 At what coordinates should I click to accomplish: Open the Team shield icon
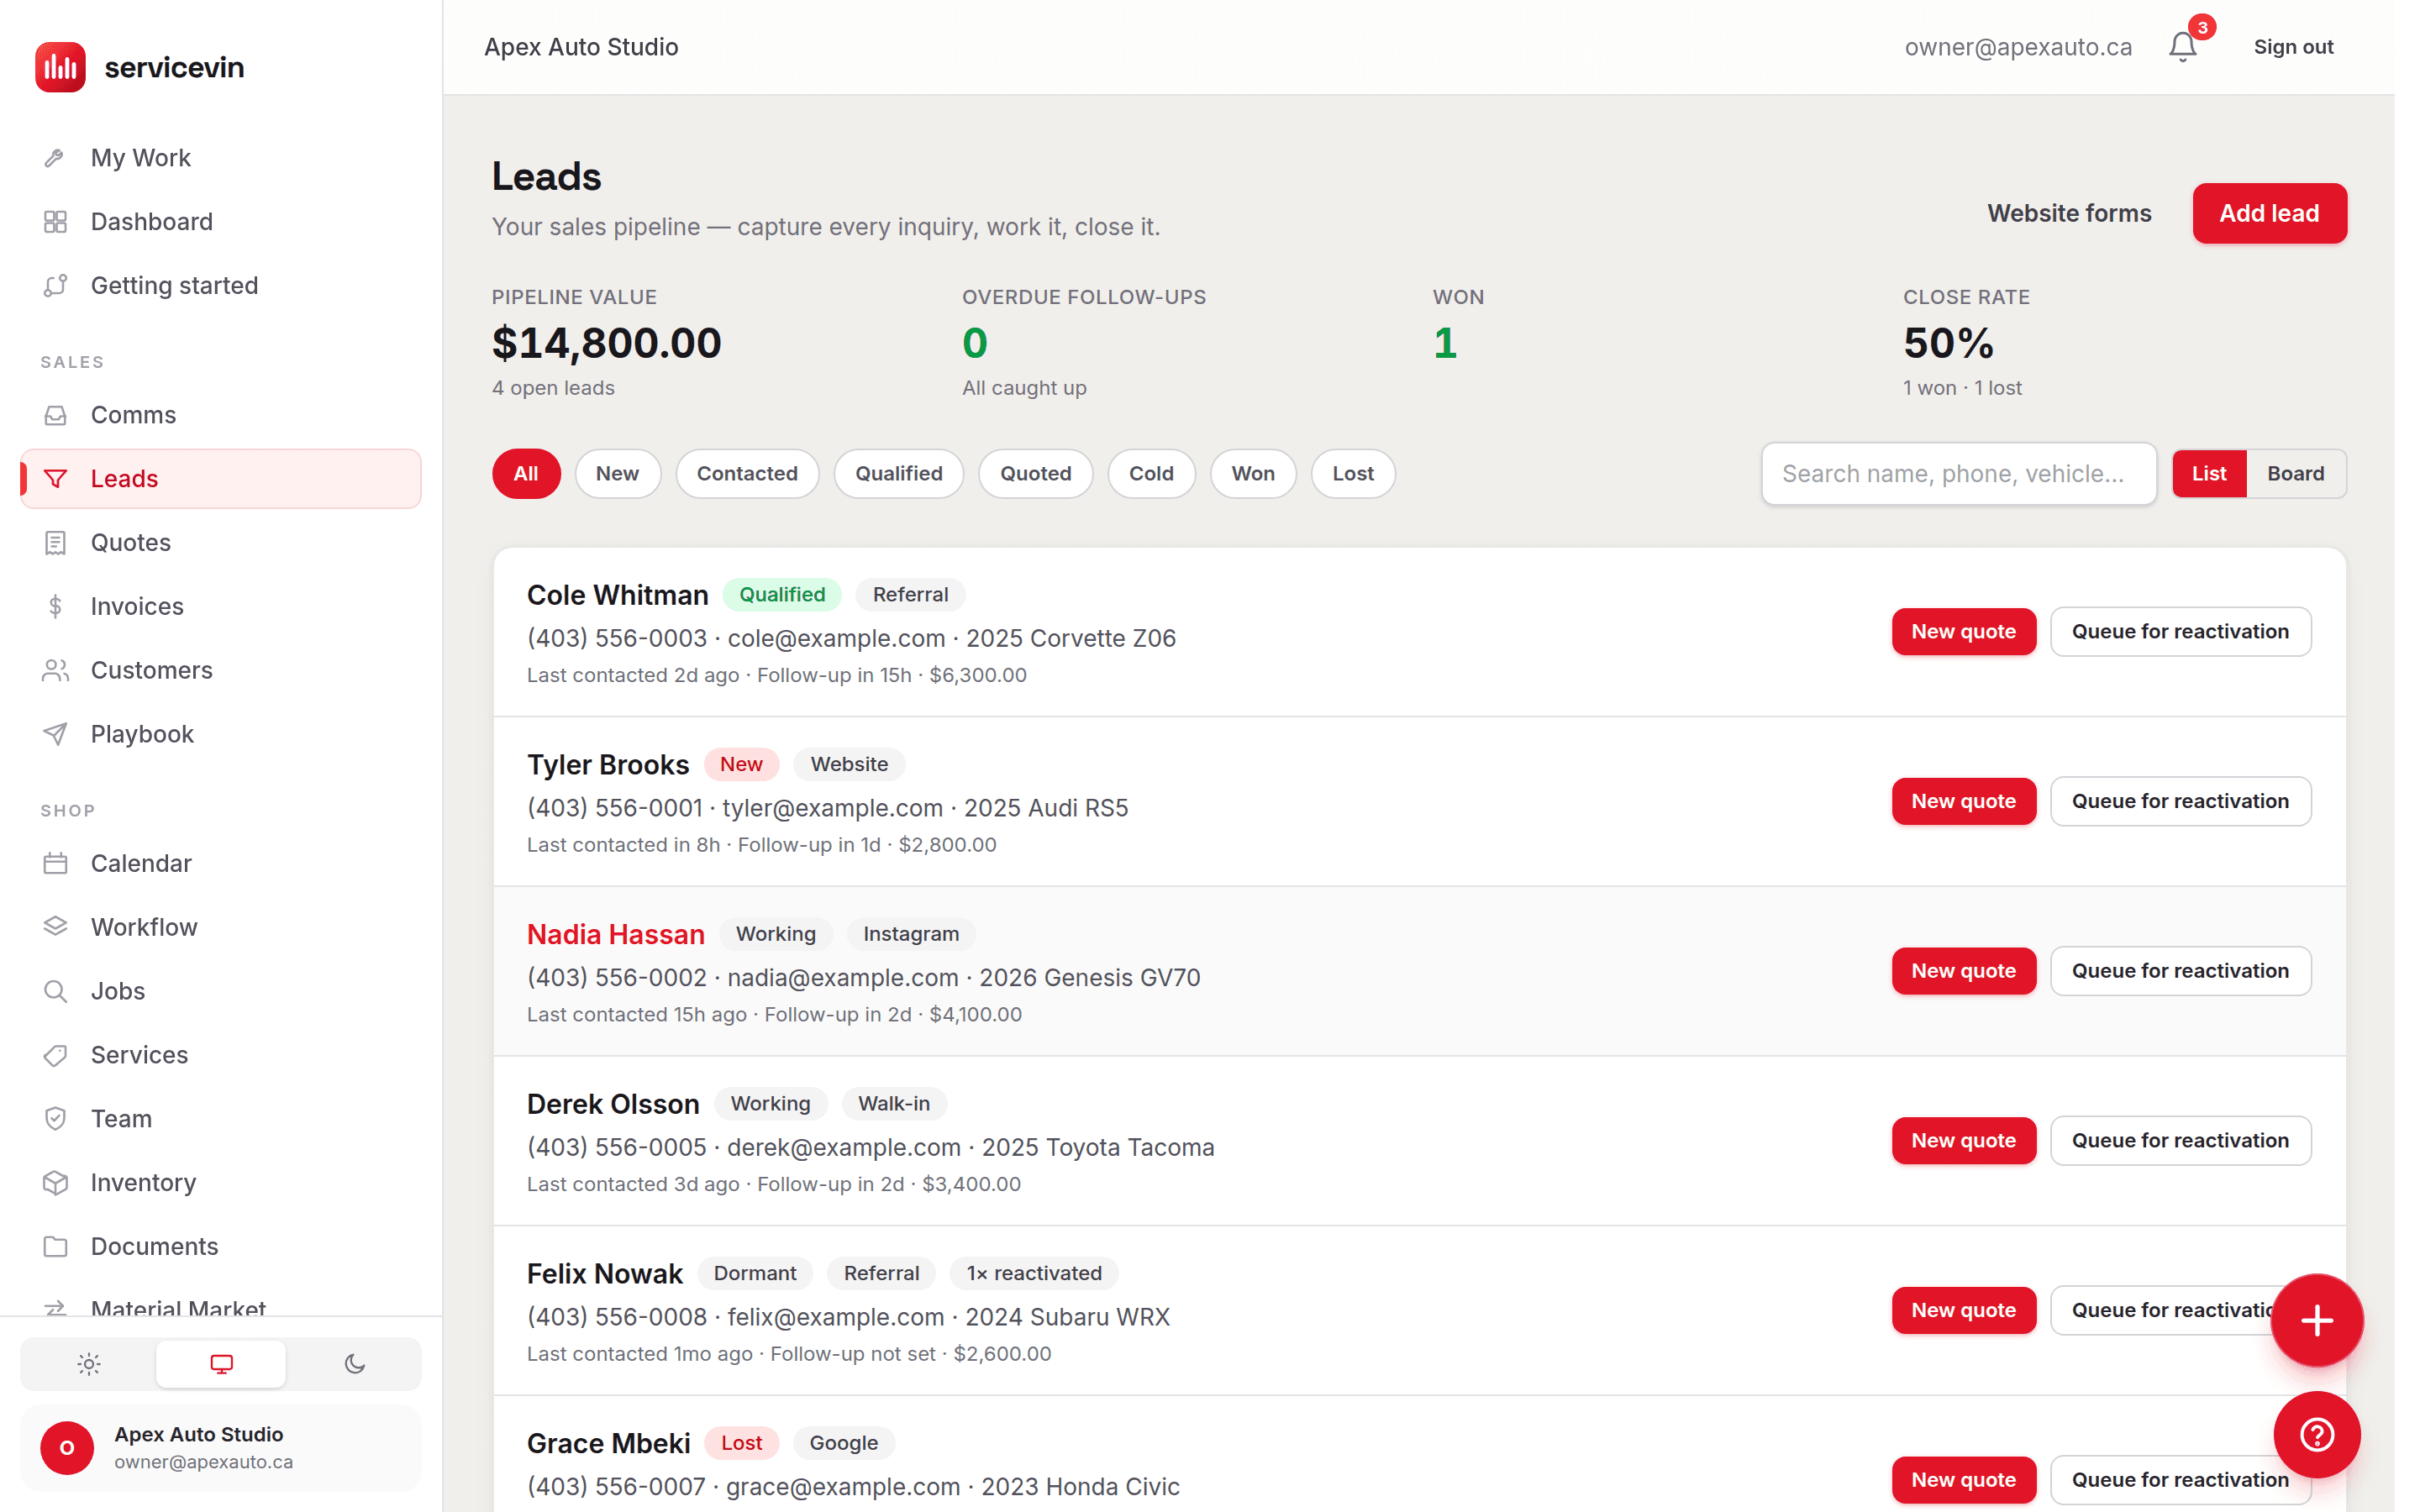coord(55,1120)
